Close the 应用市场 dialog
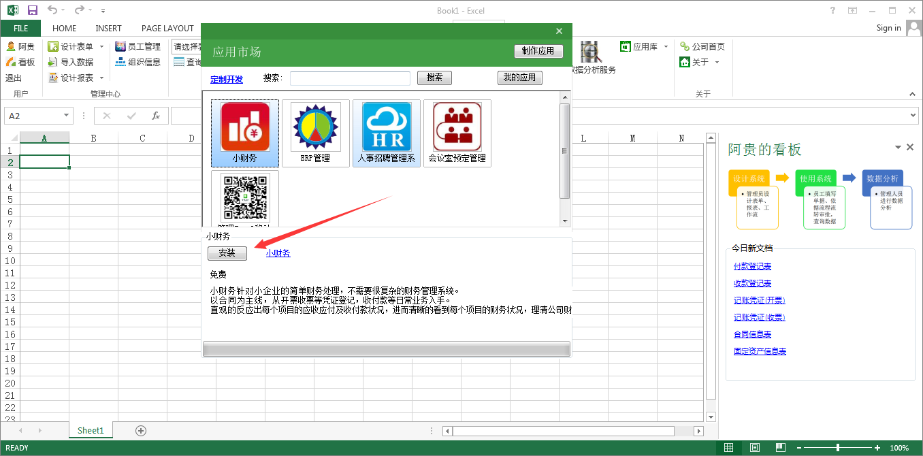923x456 pixels. point(560,31)
